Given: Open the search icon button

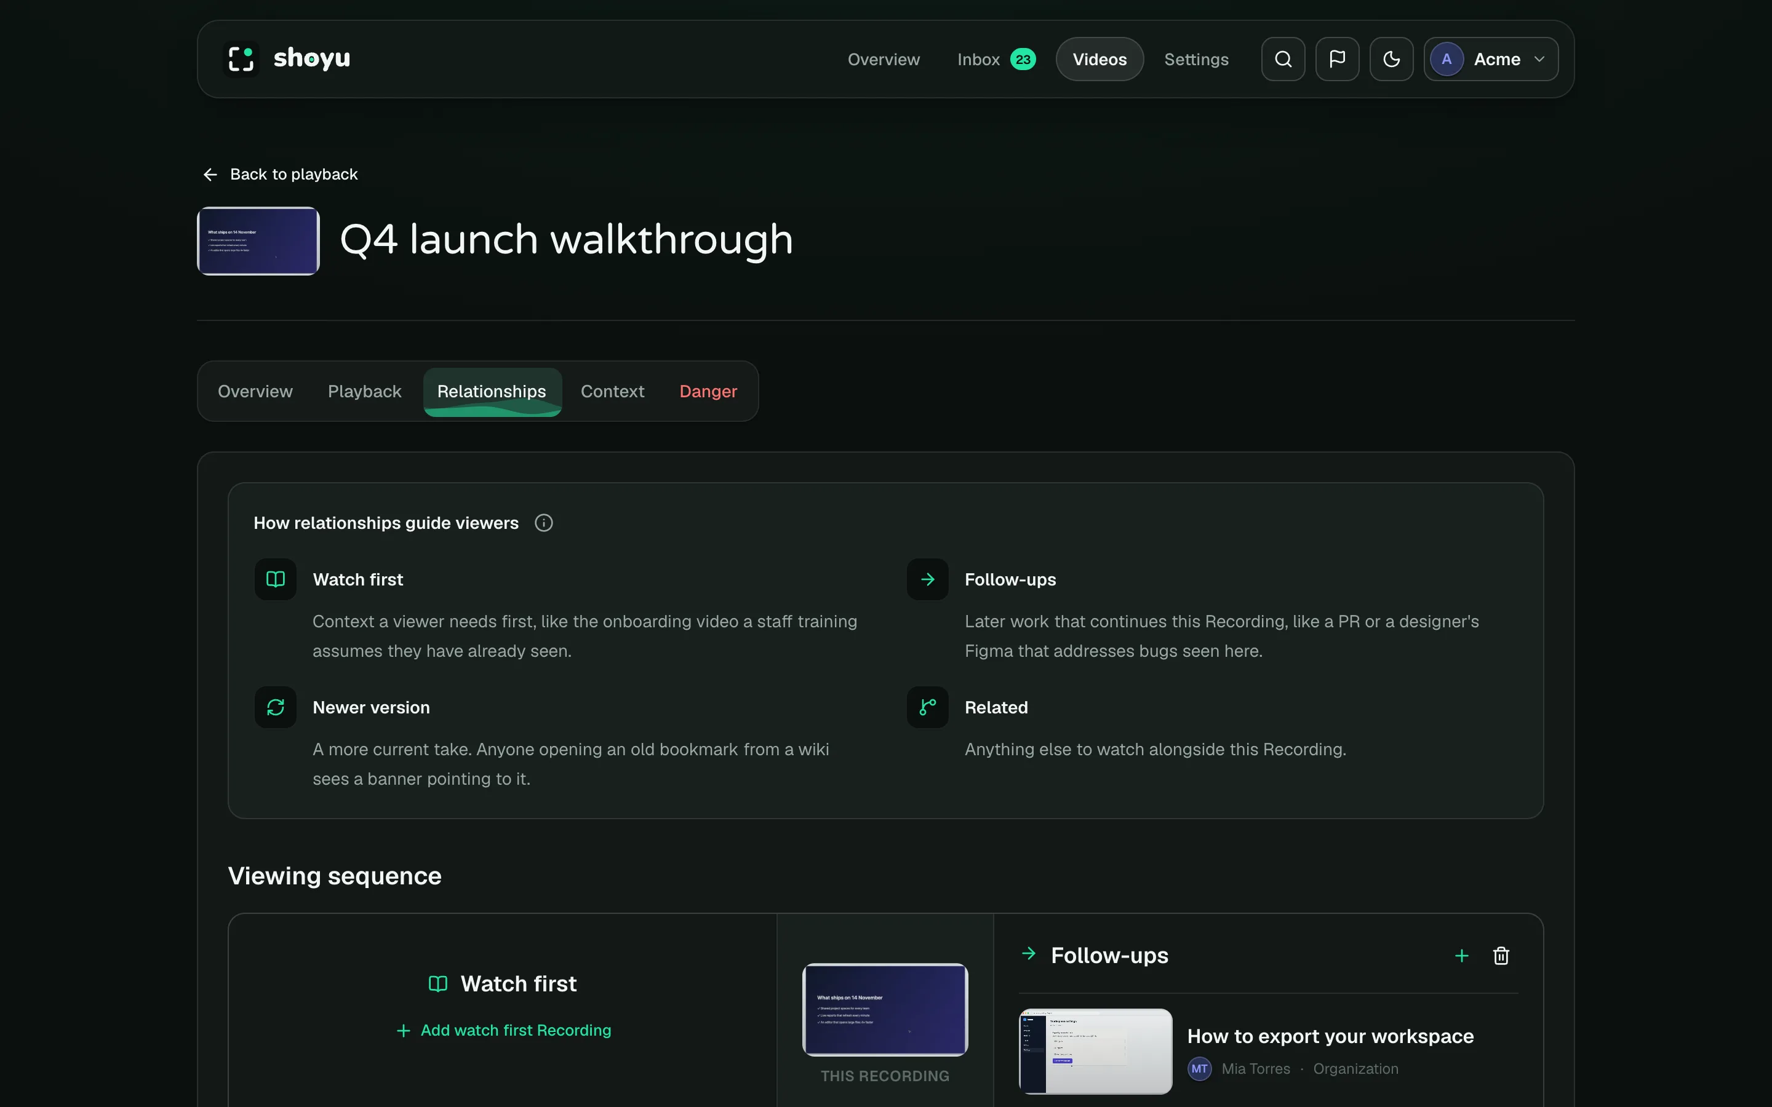Looking at the screenshot, I should point(1283,59).
